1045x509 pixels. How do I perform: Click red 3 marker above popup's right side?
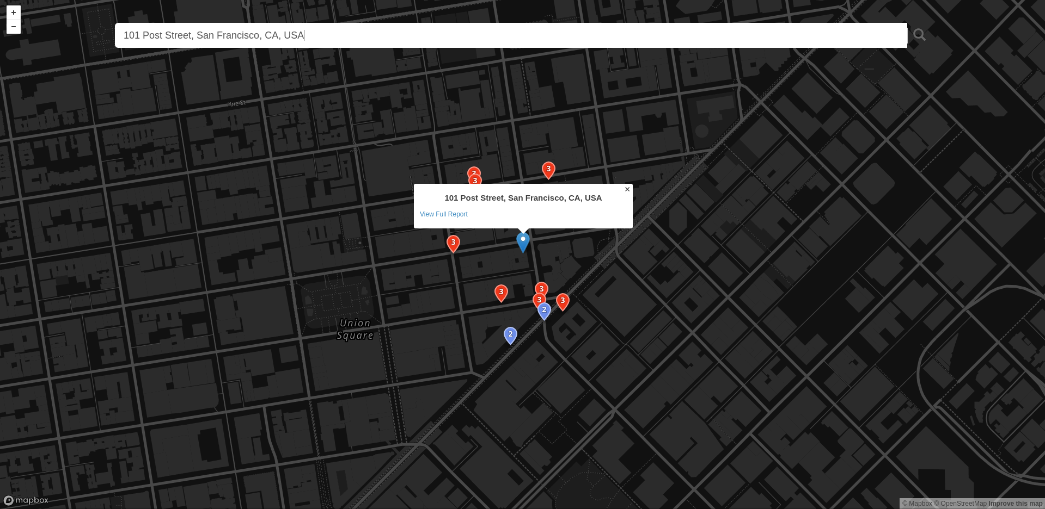pos(548,170)
